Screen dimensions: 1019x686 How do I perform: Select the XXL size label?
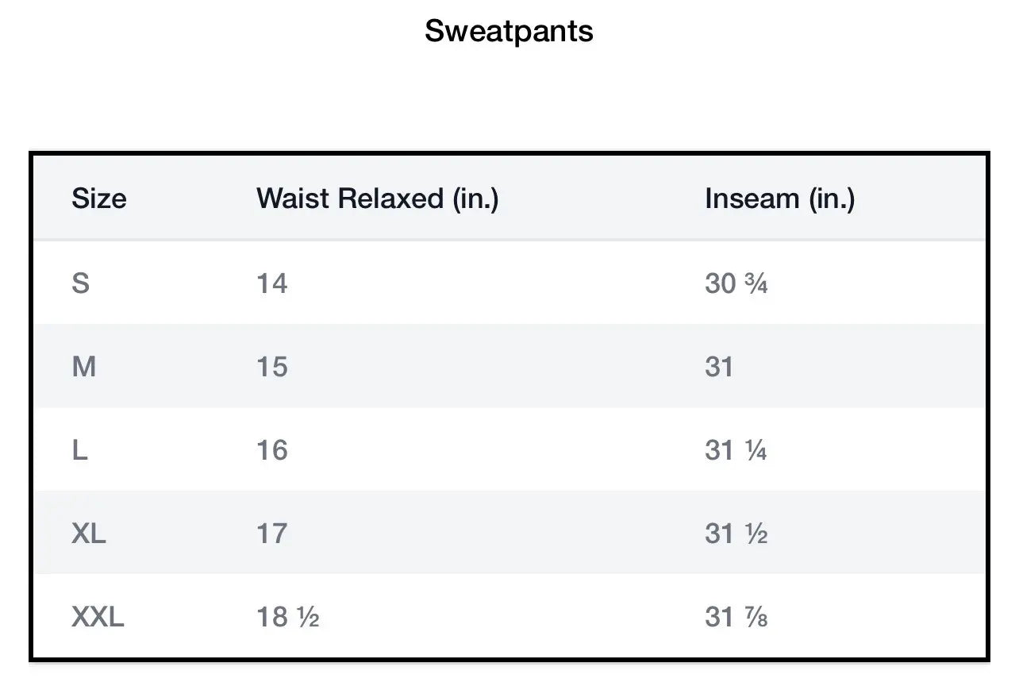(x=98, y=617)
